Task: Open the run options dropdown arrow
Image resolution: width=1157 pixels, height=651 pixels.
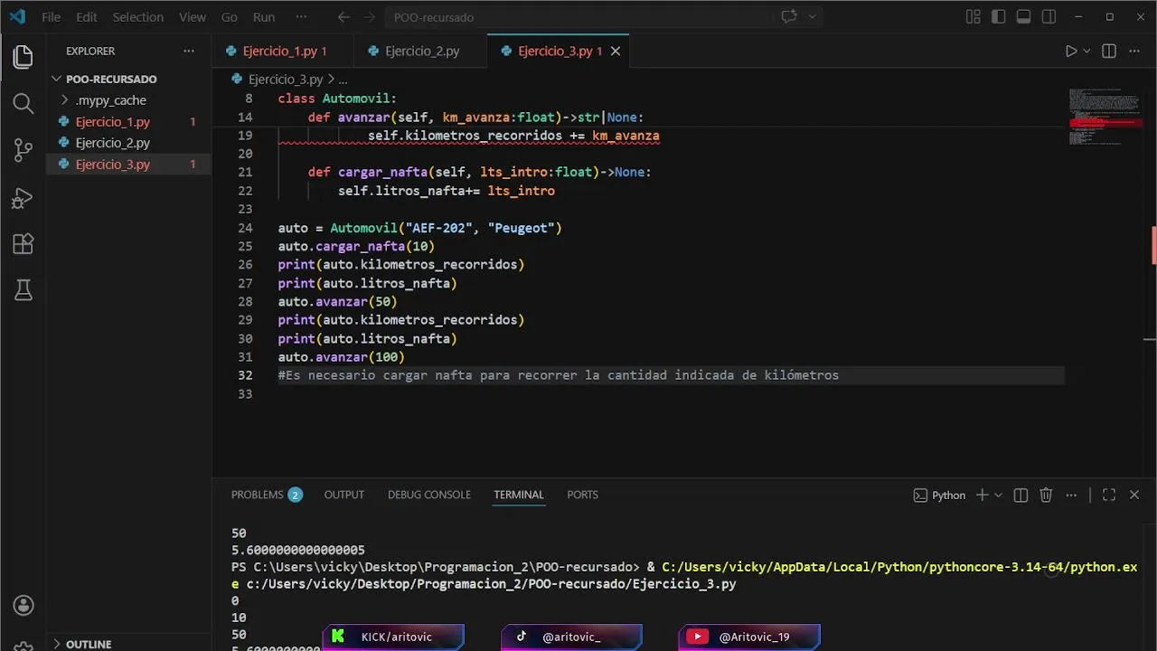Action: coord(1086,52)
